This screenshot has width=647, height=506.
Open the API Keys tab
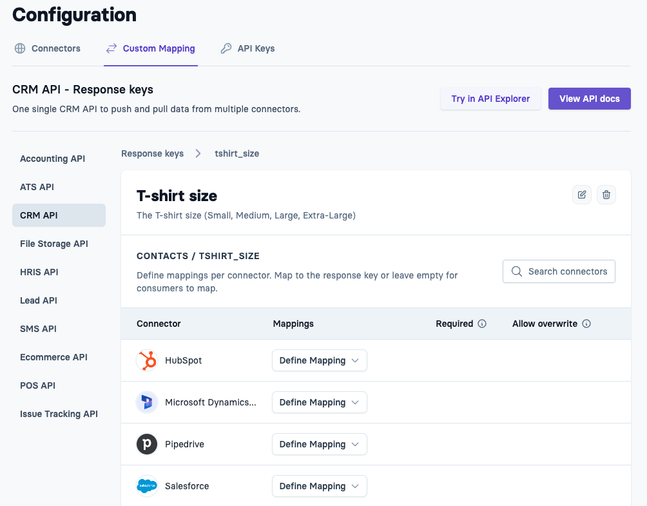(247, 48)
